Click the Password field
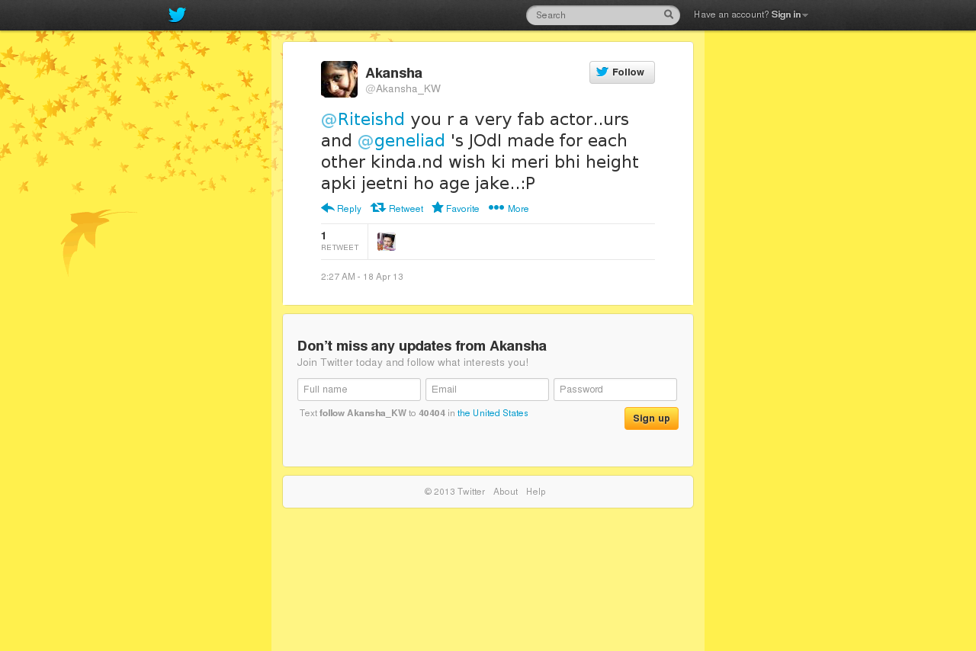The height and width of the screenshot is (651, 976). click(615, 390)
